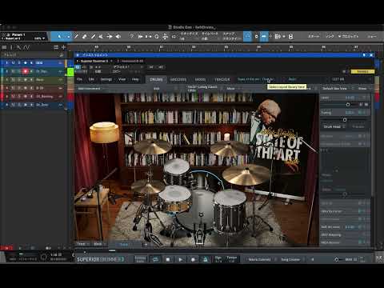Mute the Bass track

[x=13, y=80]
